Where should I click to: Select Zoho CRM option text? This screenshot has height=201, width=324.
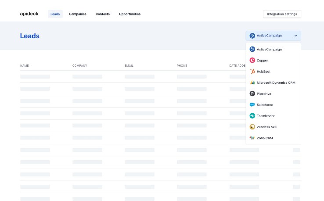click(x=265, y=138)
